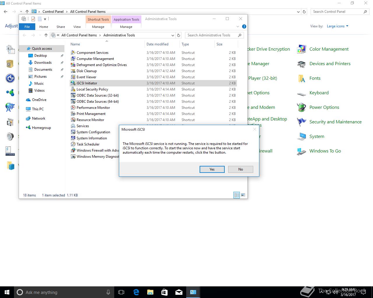Open Microsoft Edge from taskbar
The image size is (373, 298).
tap(136, 292)
